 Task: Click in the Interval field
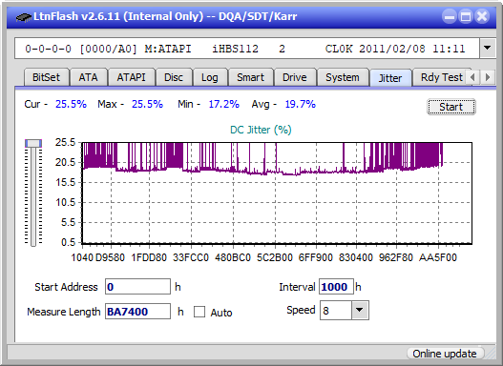[x=336, y=287]
